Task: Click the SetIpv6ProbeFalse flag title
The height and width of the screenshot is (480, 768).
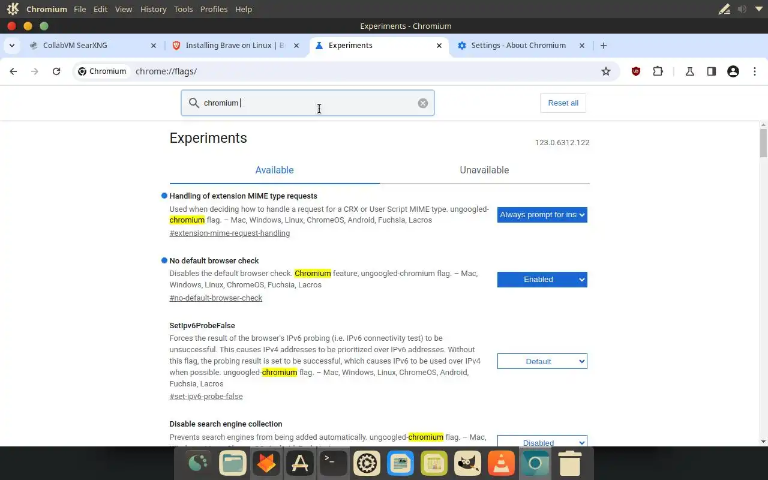Action: (202, 326)
